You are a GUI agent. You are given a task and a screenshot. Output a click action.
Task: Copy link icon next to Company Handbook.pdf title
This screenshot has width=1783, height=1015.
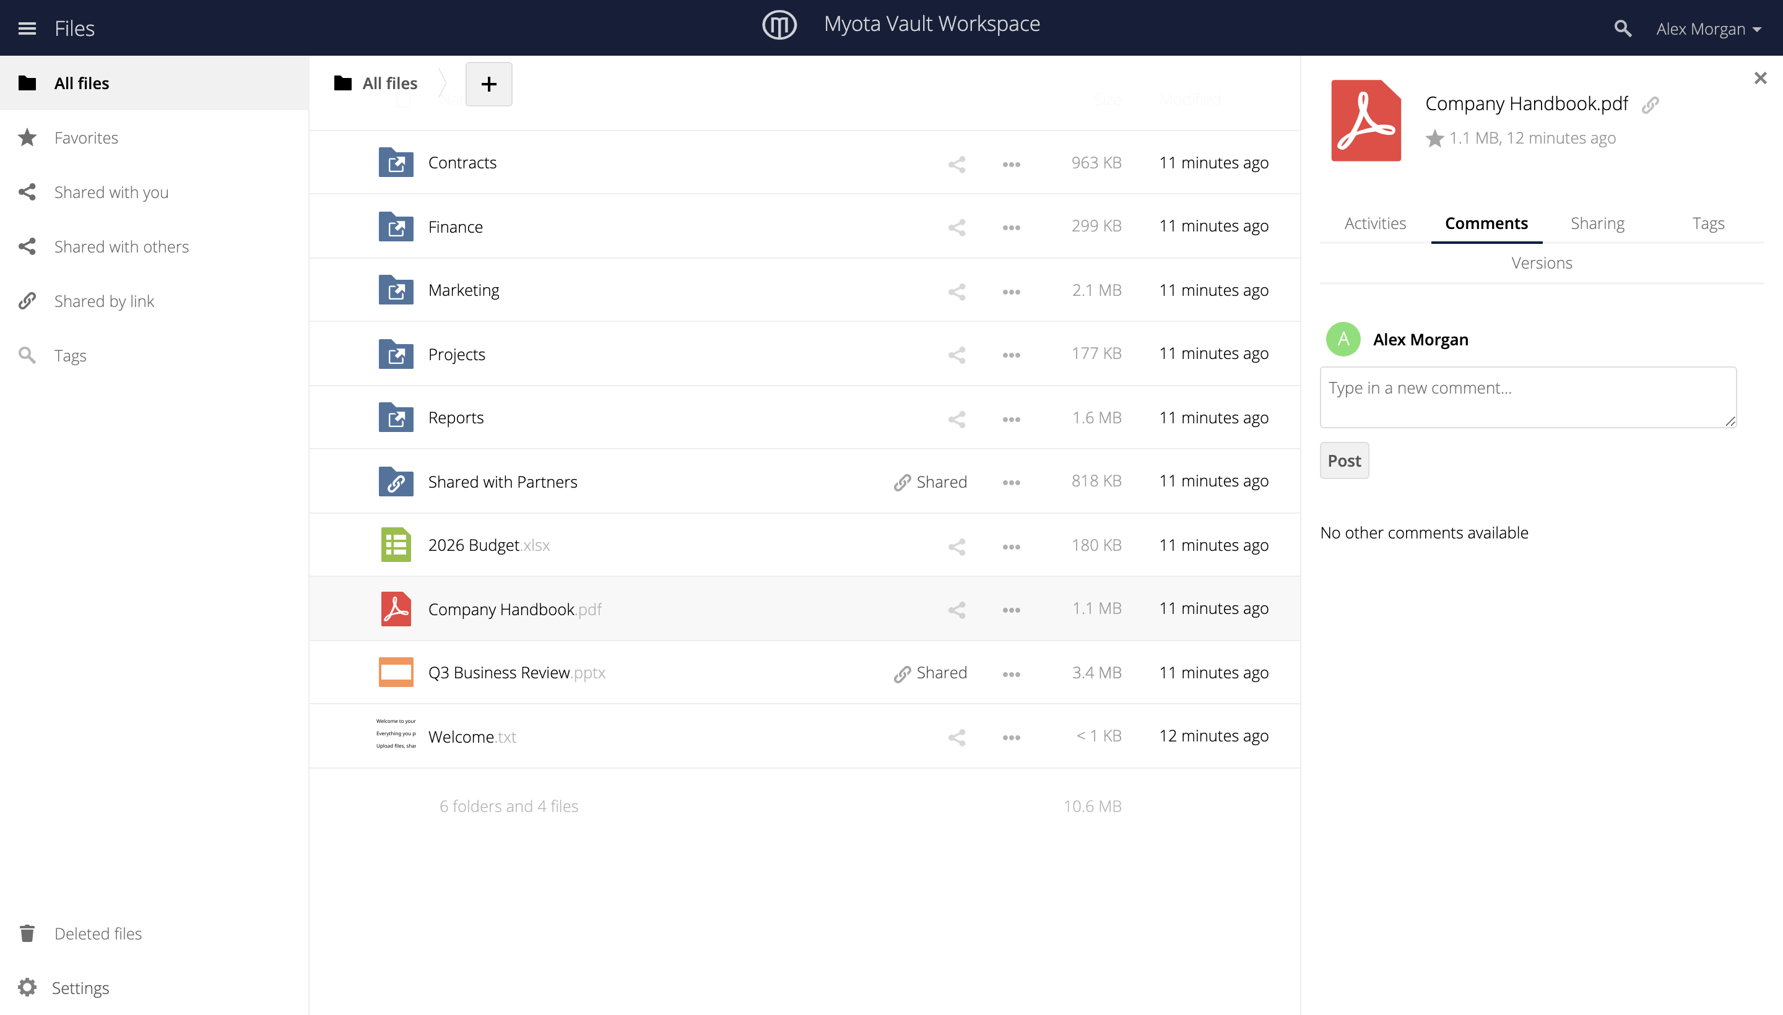click(x=1650, y=105)
